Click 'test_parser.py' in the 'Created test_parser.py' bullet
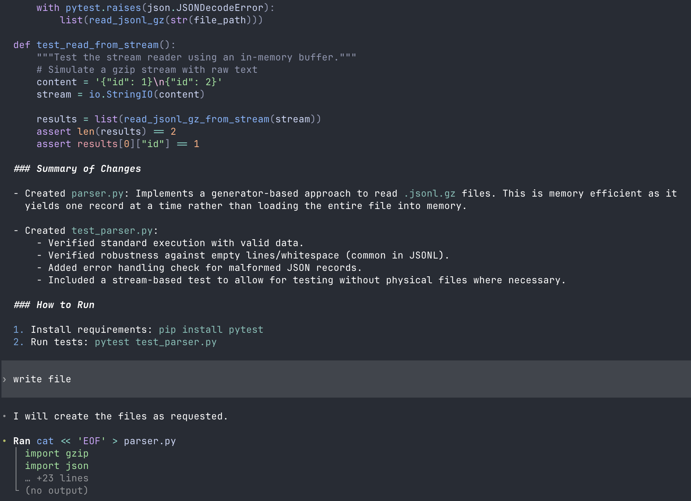 point(112,230)
